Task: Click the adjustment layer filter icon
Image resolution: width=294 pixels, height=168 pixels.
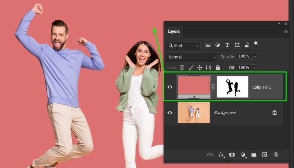Action: tap(218, 45)
